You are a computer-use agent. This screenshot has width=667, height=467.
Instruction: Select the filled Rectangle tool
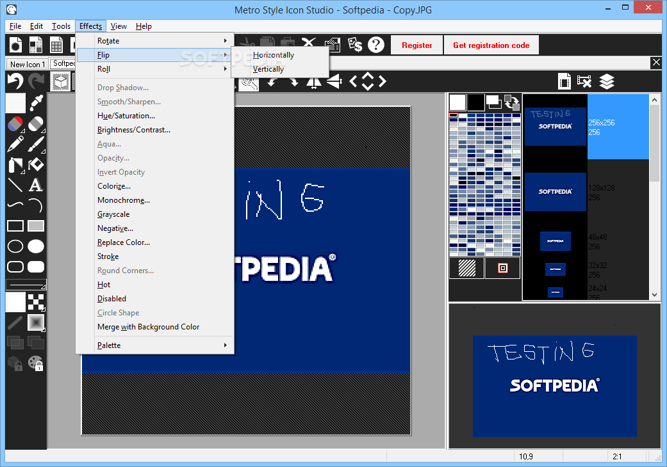[36, 226]
